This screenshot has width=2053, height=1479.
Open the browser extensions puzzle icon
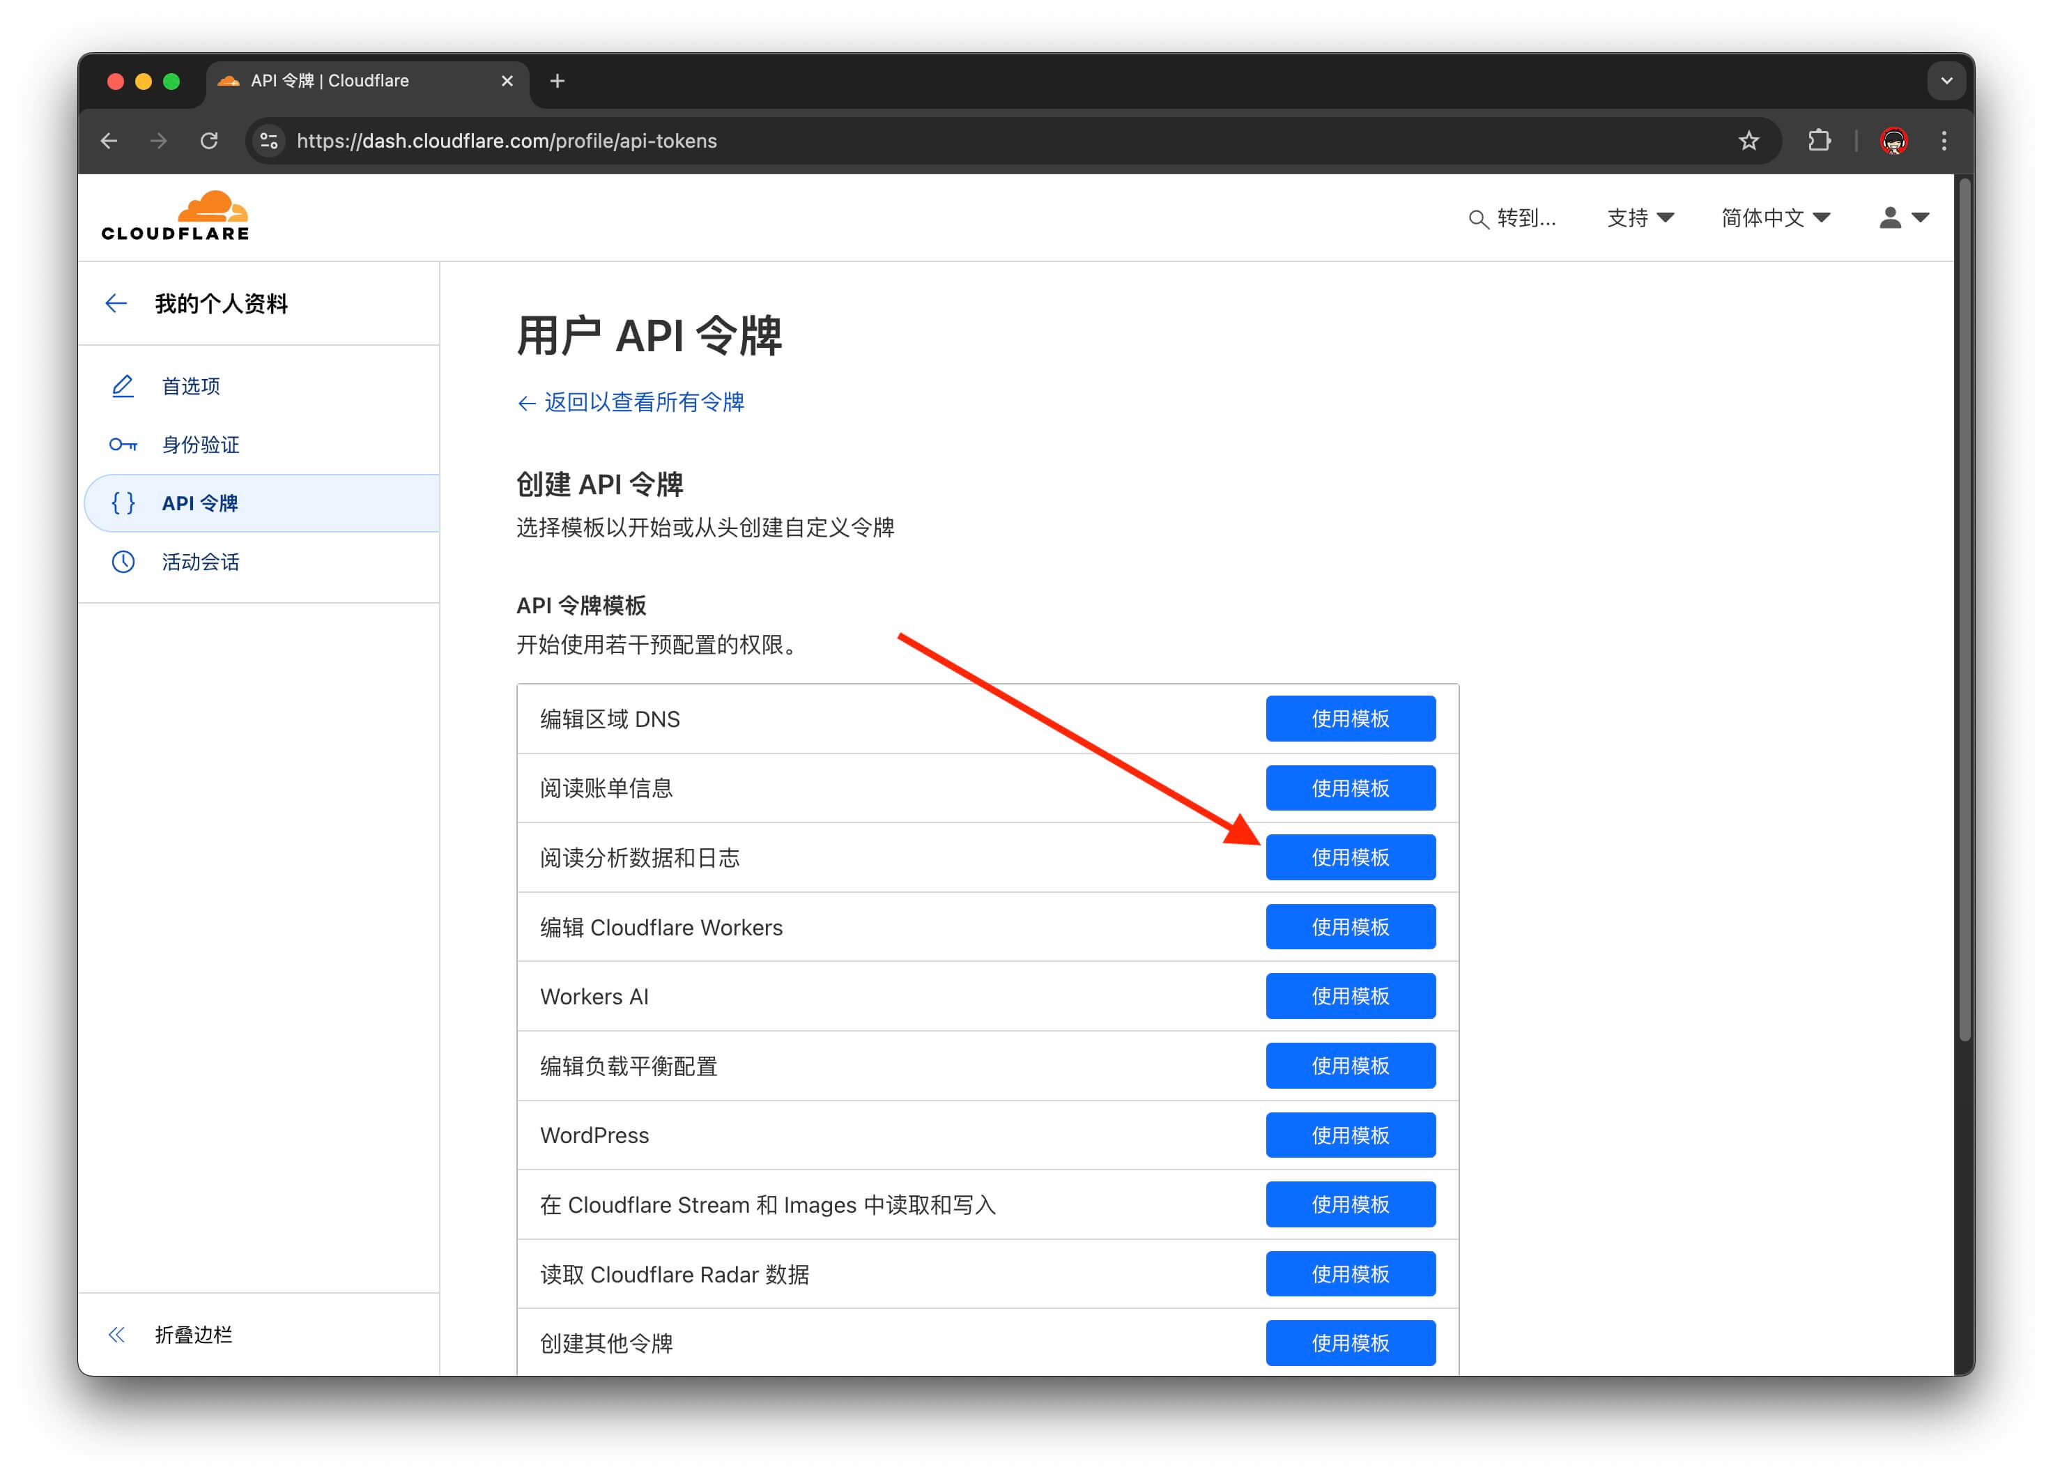coord(1819,141)
